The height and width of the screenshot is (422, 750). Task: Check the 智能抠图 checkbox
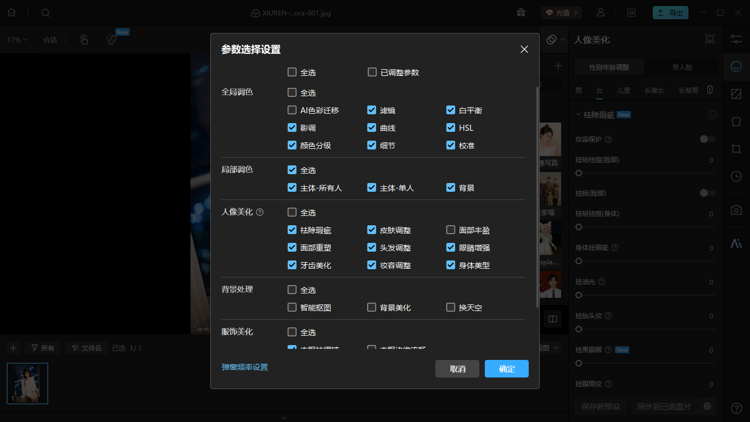coord(292,307)
